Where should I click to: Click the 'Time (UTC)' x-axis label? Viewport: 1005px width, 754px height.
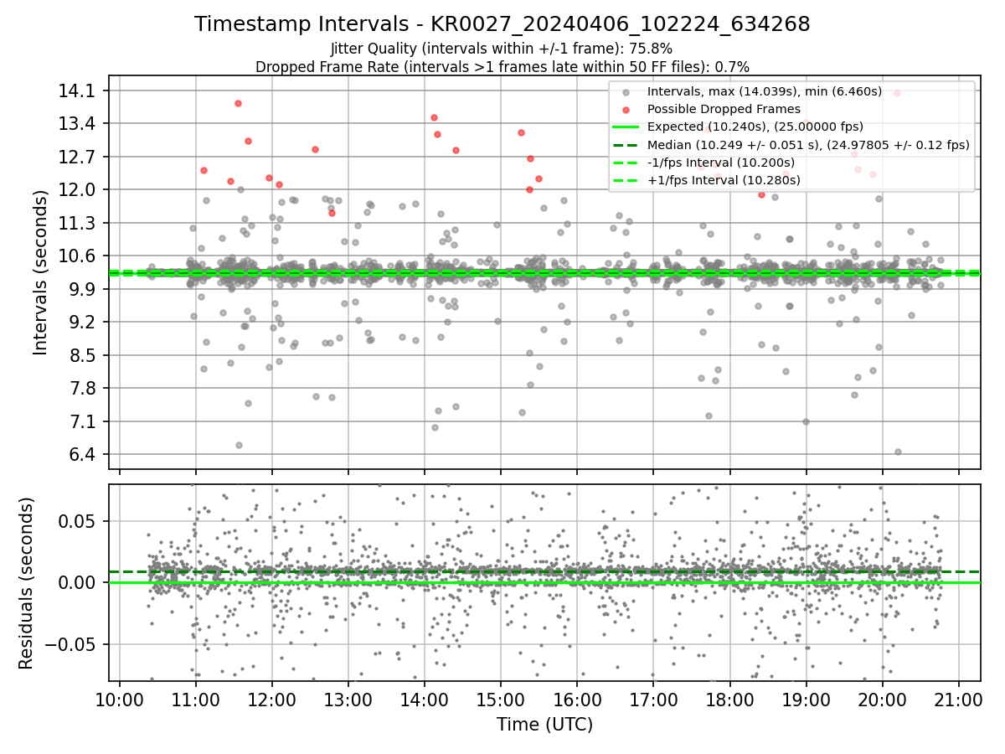pos(544,725)
